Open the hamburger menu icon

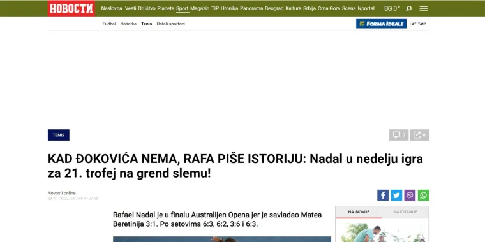pyautogui.click(x=424, y=9)
